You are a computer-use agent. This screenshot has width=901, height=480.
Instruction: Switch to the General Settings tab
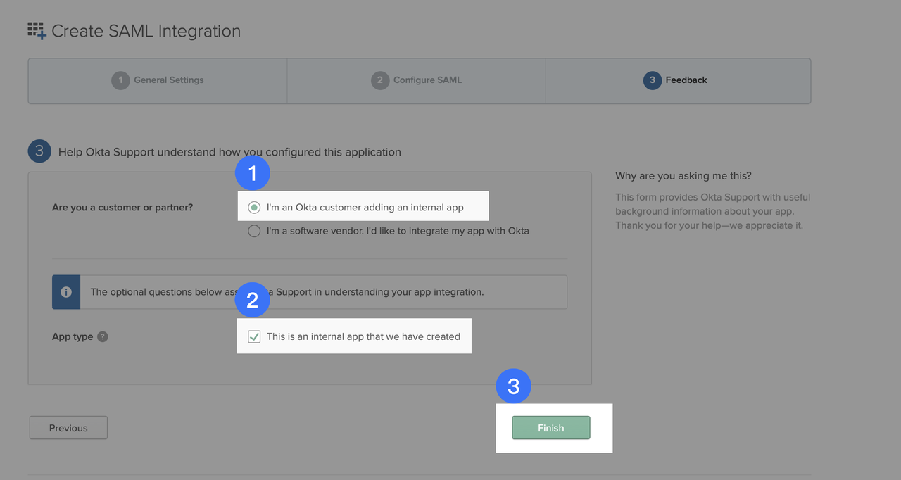pos(158,80)
